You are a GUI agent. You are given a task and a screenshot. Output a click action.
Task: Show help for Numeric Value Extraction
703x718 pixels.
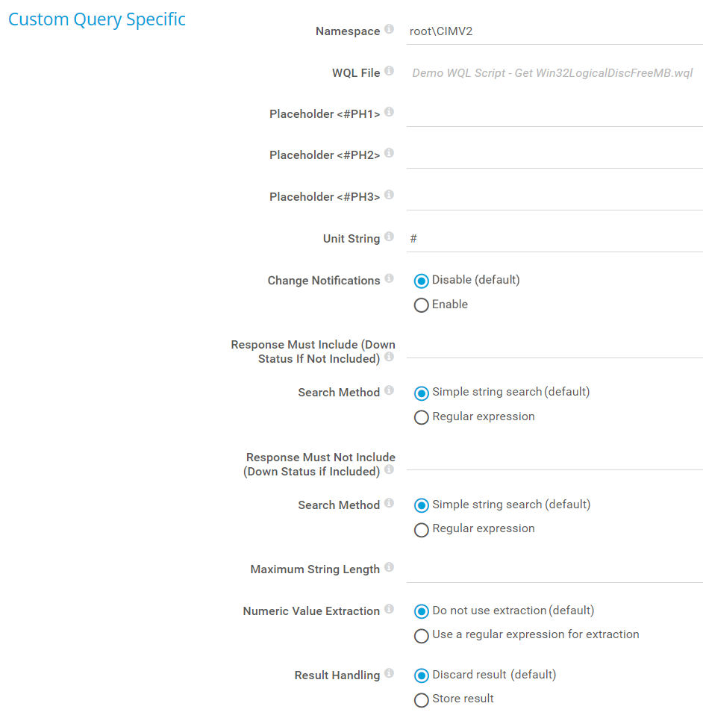389,610
